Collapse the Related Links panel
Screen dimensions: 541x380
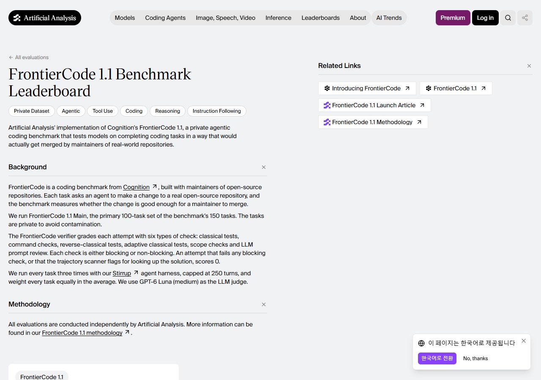pyautogui.click(x=529, y=66)
